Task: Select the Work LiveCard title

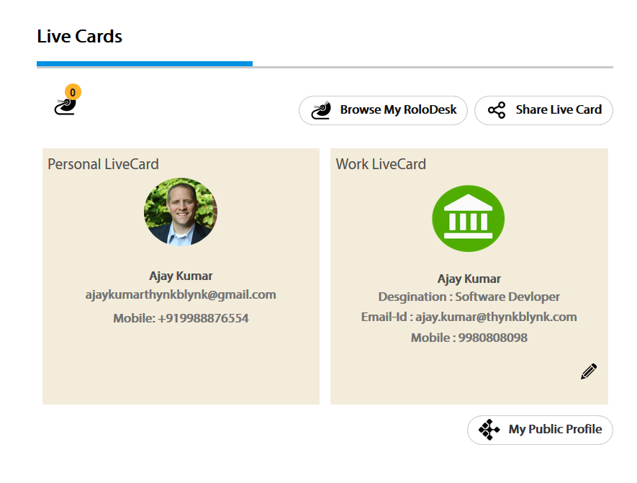Action: 381,164
